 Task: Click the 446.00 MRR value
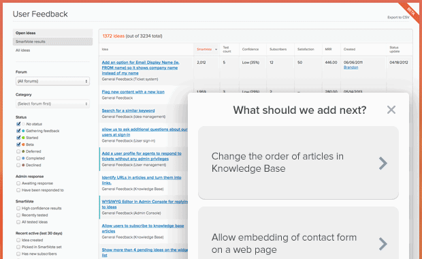[x=331, y=63]
